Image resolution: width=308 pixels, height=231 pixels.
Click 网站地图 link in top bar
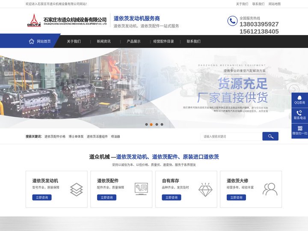[x=275, y=4]
